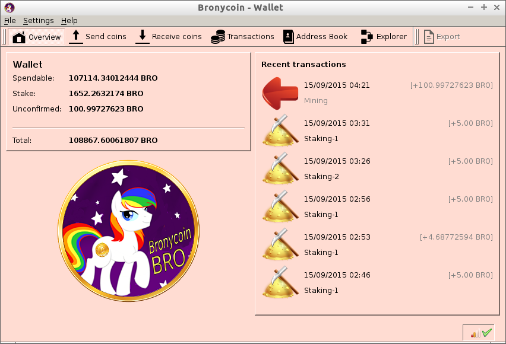This screenshot has height=344, width=506.
Task: Click the gold pile icon for 03:31 transaction
Action: click(280, 130)
